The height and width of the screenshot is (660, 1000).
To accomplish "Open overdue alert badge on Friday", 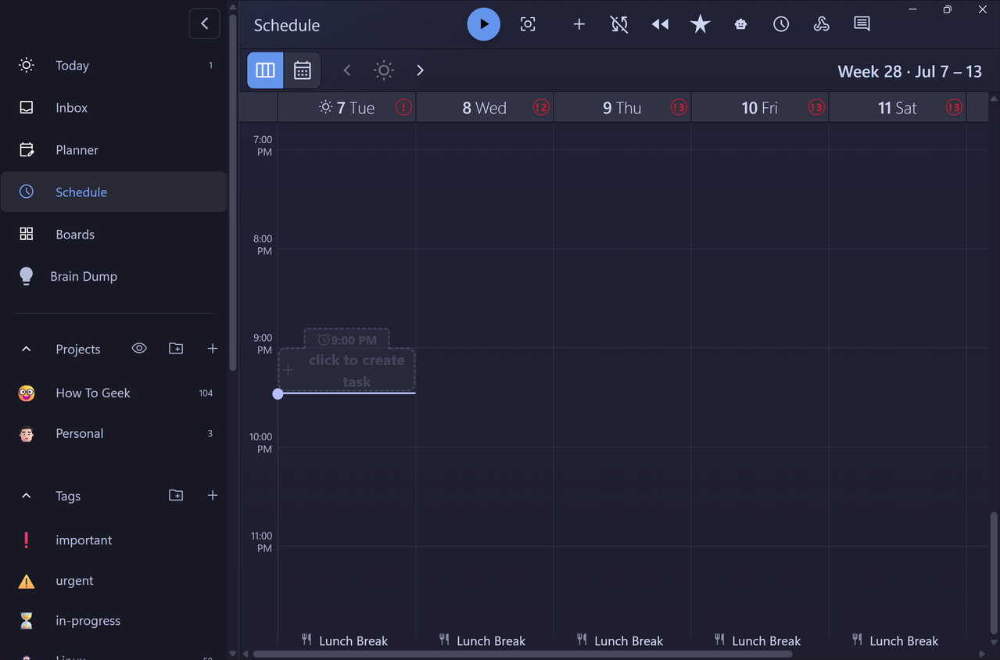I will pyautogui.click(x=816, y=107).
